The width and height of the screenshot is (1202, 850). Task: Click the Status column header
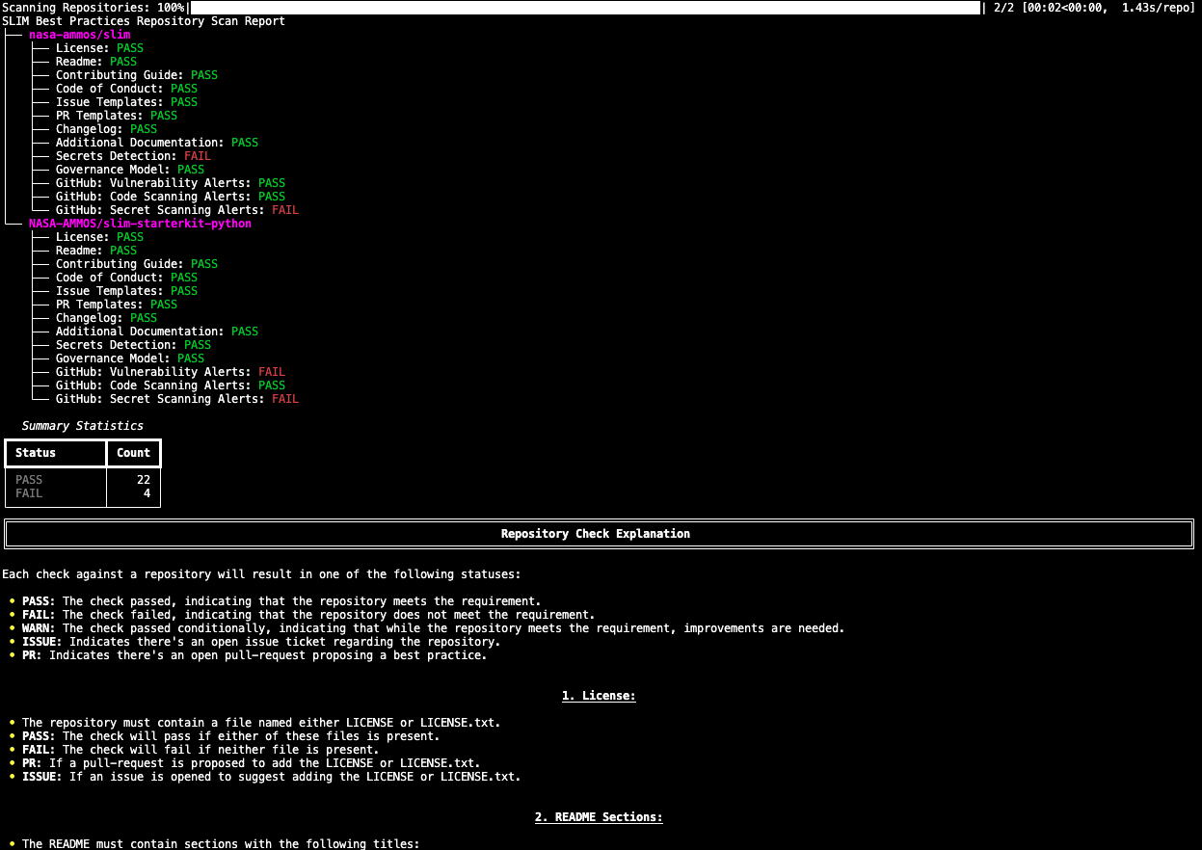pyautogui.click(x=56, y=453)
